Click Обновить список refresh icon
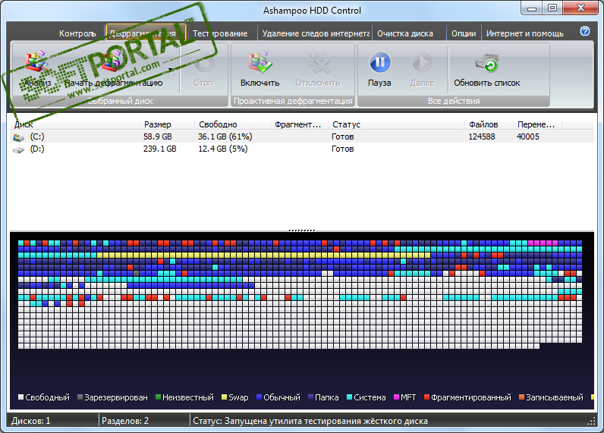 [487, 63]
